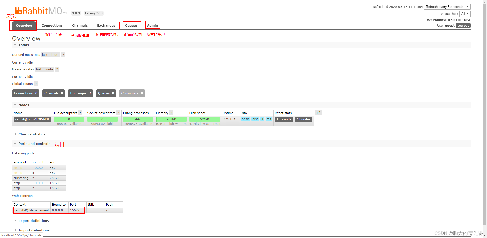Click the Erlang processes 446 bar
The image size is (487, 238).
pos(138,119)
